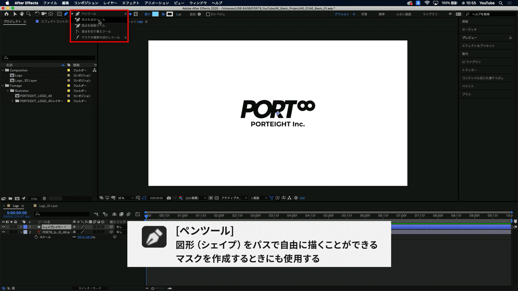Hide PORT8_b...O_All.ai layer eye toggle
This screenshot has width=518, height=291.
click(x=3, y=232)
